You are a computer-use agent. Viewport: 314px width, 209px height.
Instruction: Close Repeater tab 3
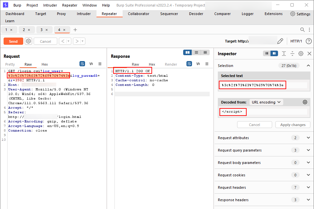(x=47, y=30)
